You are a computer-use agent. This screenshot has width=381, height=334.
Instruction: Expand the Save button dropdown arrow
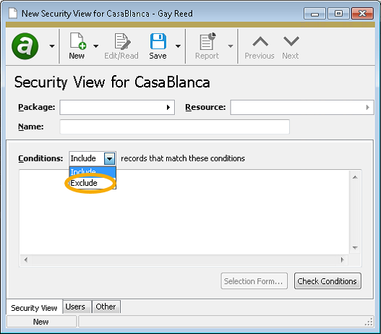tap(178, 46)
